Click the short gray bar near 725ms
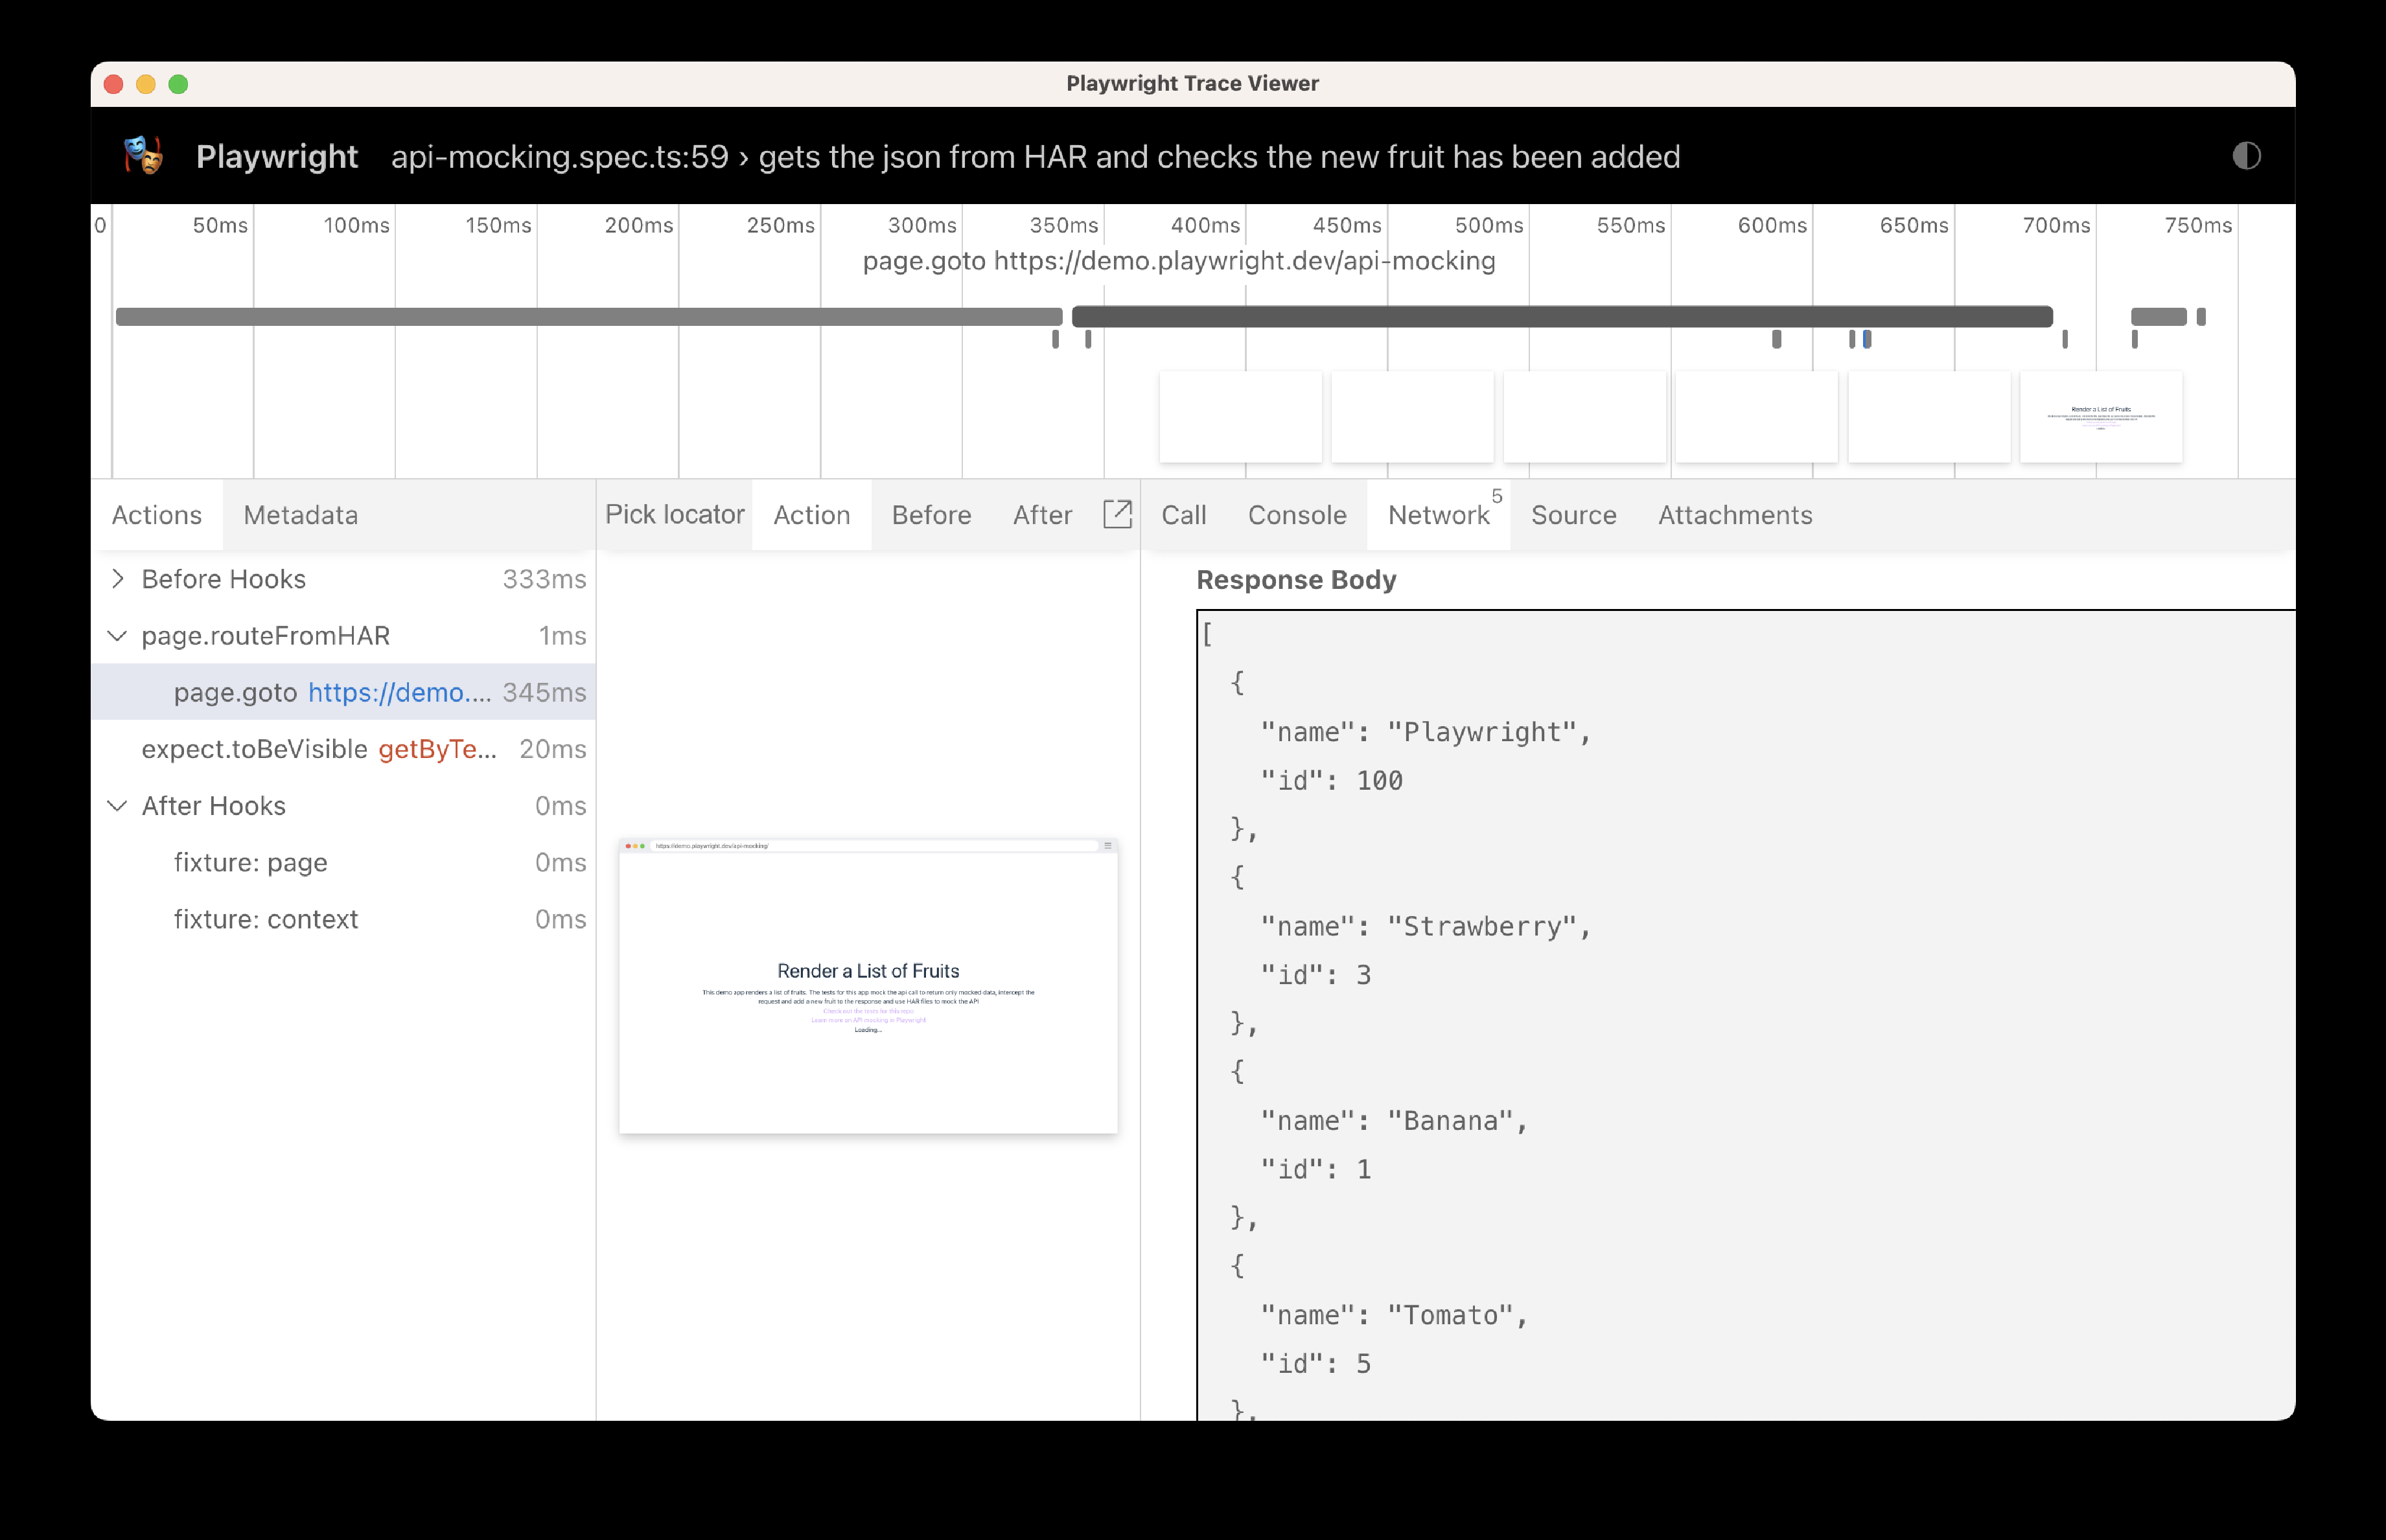2386x1540 pixels. click(x=2158, y=316)
